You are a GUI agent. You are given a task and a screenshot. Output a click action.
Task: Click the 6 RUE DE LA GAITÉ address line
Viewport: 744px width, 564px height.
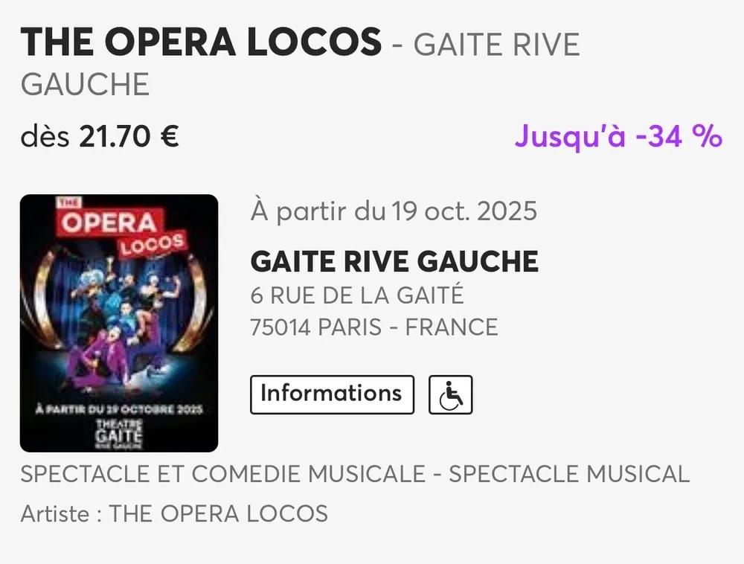(x=357, y=295)
